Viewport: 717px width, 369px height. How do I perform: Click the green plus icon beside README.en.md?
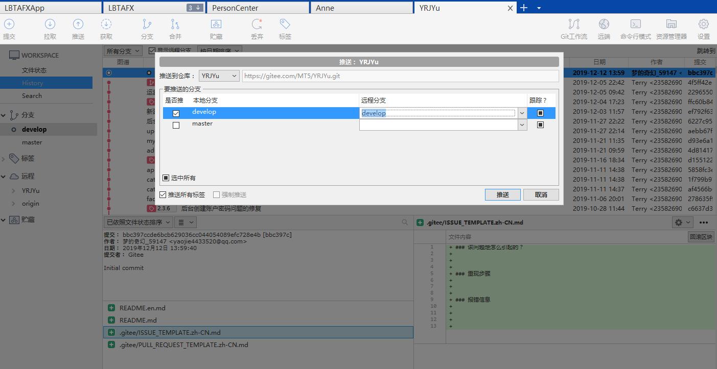tap(111, 308)
